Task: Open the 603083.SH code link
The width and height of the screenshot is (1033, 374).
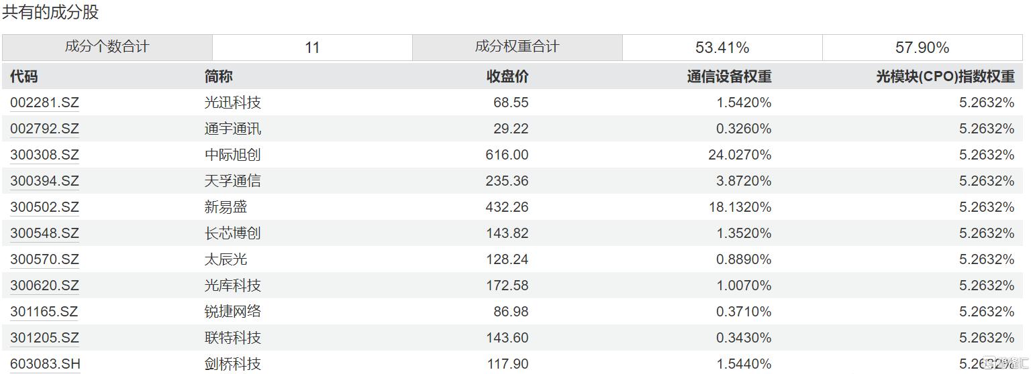Action: click(x=45, y=364)
